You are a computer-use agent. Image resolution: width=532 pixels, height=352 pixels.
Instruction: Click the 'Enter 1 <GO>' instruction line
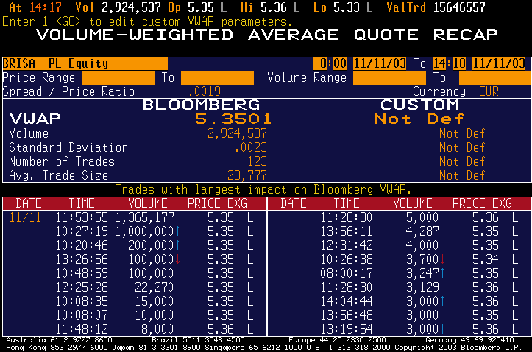(147, 21)
